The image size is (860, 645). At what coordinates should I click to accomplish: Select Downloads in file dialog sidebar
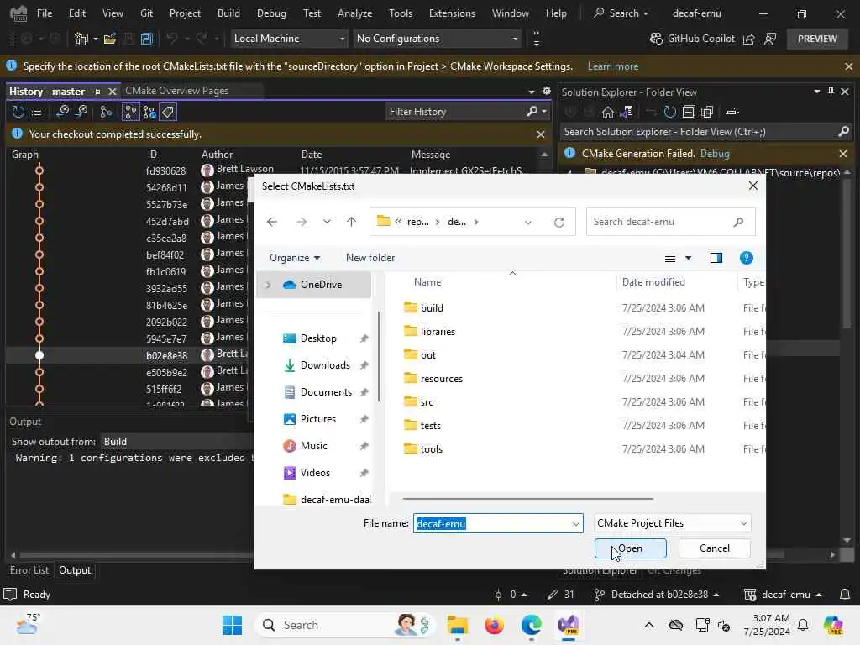click(325, 365)
